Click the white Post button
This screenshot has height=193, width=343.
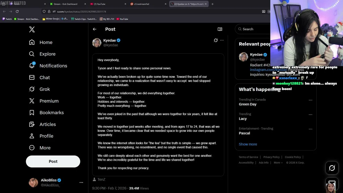[53, 161]
